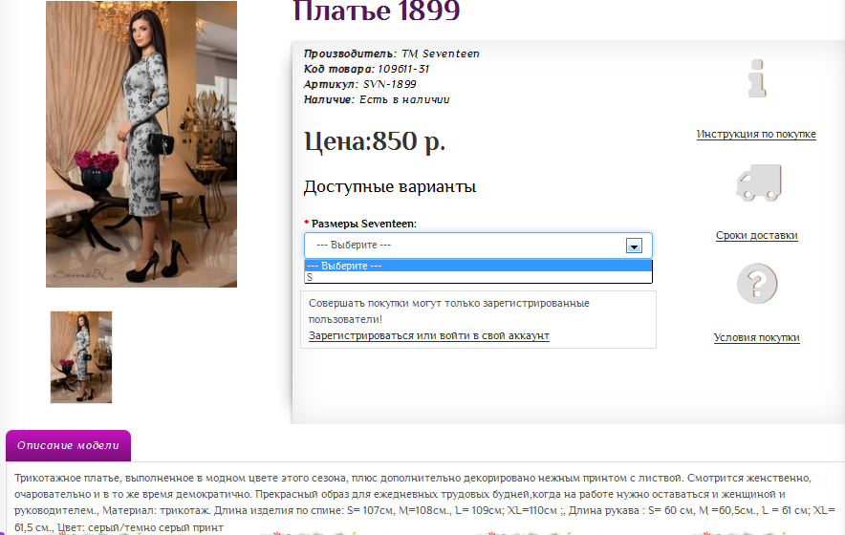Click the Размеры Seventeen: label
This screenshot has height=535, width=845.
click(360, 224)
